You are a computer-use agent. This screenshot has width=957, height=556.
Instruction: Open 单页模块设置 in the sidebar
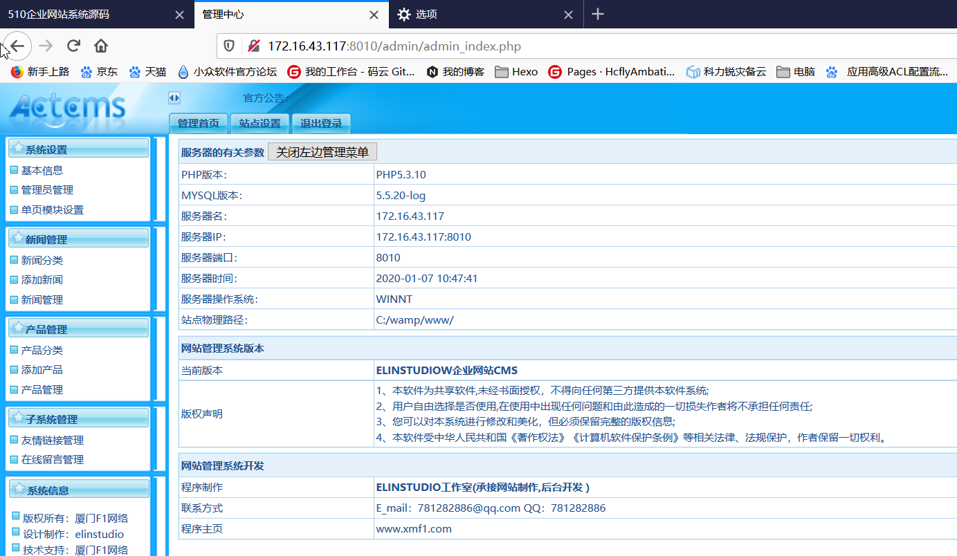click(x=53, y=210)
